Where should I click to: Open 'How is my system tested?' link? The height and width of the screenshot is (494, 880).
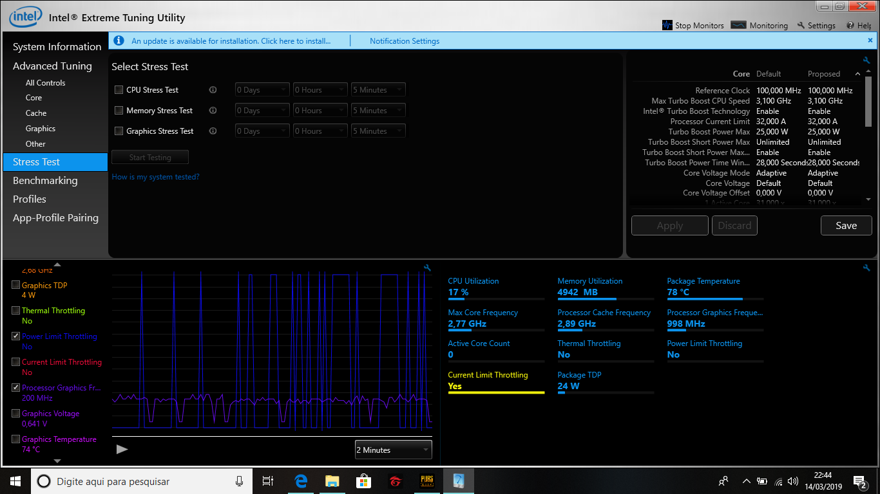click(x=156, y=177)
